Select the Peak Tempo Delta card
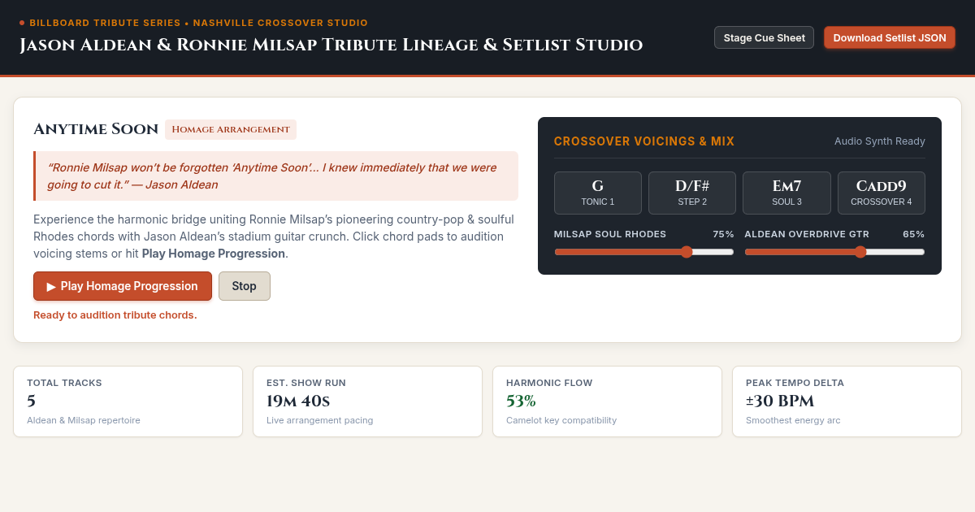Viewport: 975px width, 512px height. pyautogui.click(x=847, y=401)
